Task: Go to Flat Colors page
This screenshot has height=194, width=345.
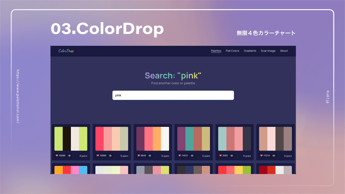Action: tap(233, 51)
